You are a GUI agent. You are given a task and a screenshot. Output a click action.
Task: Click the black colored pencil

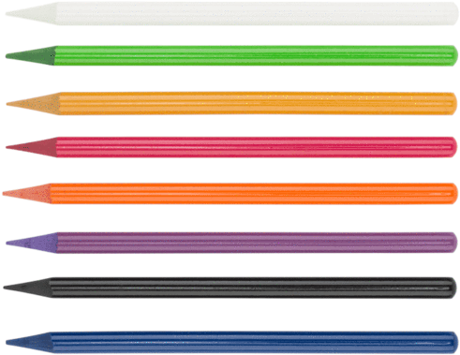pyautogui.click(x=230, y=288)
